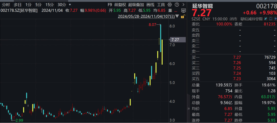Open the 画线 drawing tools

pyautogui.click(x=150, y=5)
